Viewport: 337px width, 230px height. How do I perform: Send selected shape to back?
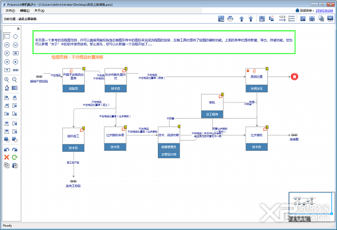(15, 139)
